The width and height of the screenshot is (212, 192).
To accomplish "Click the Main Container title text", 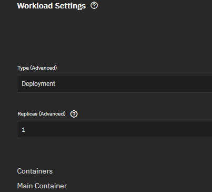I will tap(42, 186).
